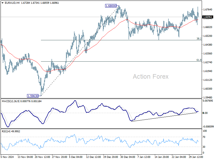The image size is (214, 160).
Task: Select the 5 Nov 2024 date marker
Action: coord(7,157)
